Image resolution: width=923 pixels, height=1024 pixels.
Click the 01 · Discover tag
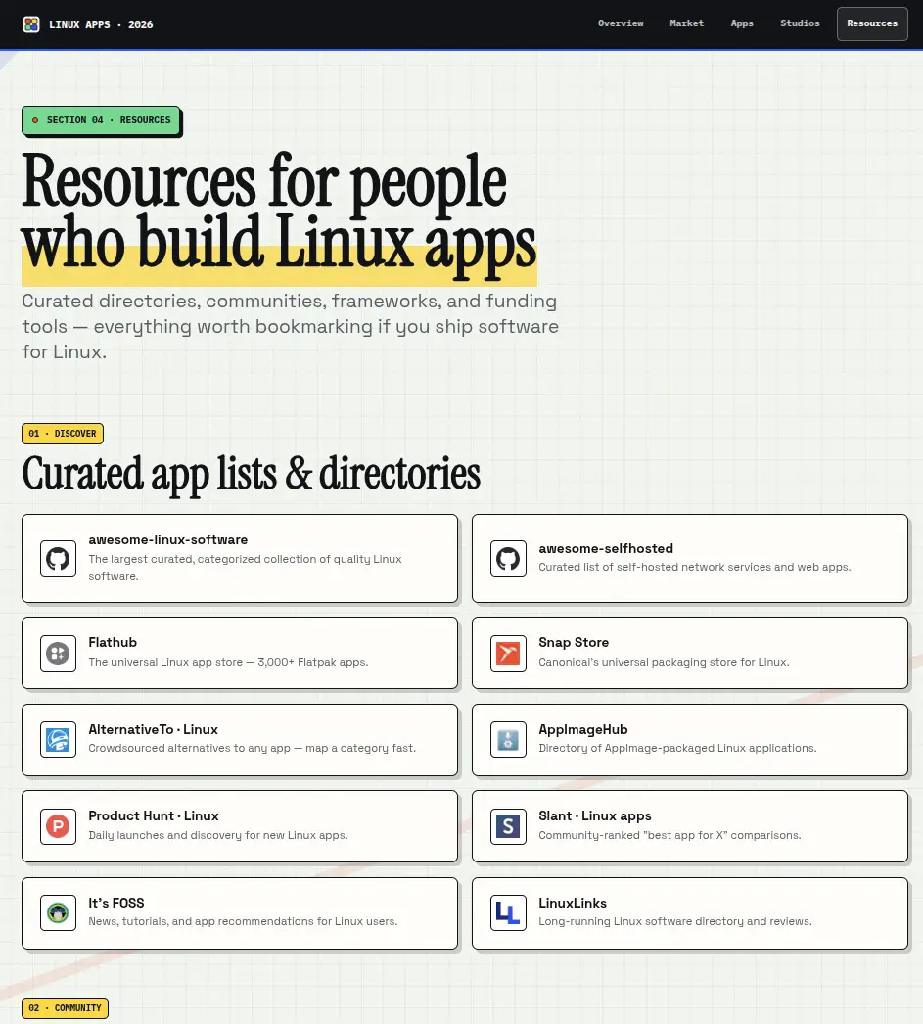pyautogui.click(x=63, y=434)
